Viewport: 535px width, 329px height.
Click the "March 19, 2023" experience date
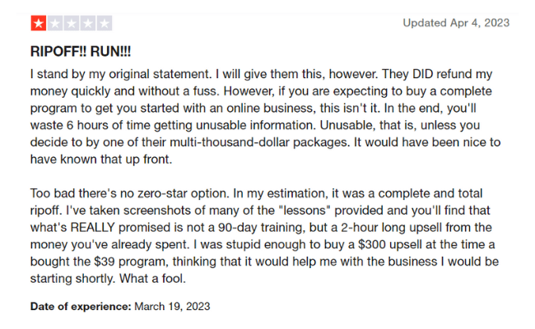pyautogui.click(x=172, y=307)
